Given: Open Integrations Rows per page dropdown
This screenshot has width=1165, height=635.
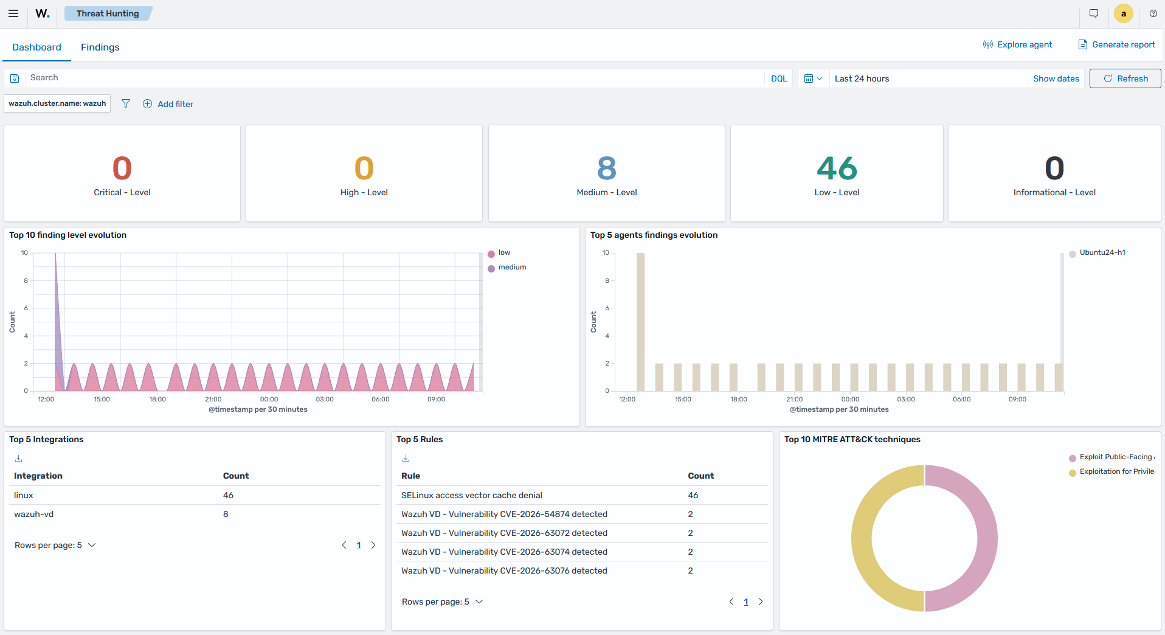Looking at the screenshot, I should 55,545.
